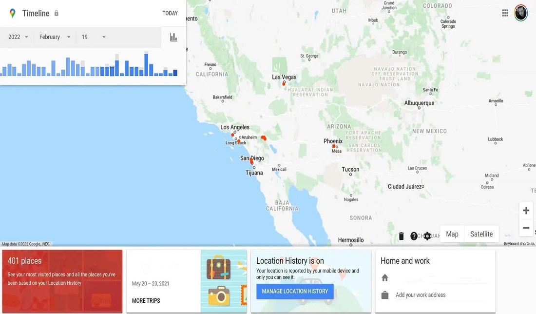Click the TODAY button
The width and height of the screenshot is (536, 314).
click(170, 13)
